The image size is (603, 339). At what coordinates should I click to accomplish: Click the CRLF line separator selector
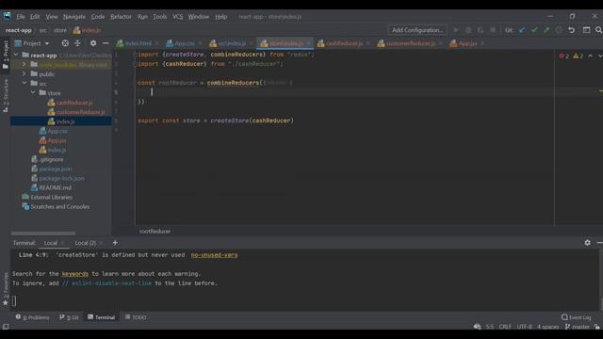[x=505, y=327]
